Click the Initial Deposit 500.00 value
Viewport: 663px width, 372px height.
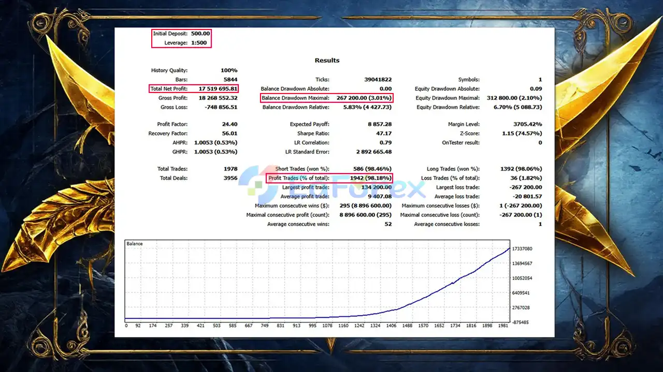coord(200,34)
